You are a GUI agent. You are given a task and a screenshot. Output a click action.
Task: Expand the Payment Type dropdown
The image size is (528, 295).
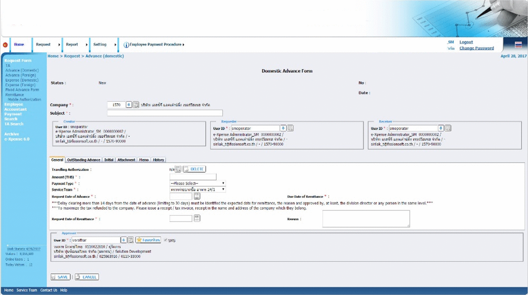[197, 183]
